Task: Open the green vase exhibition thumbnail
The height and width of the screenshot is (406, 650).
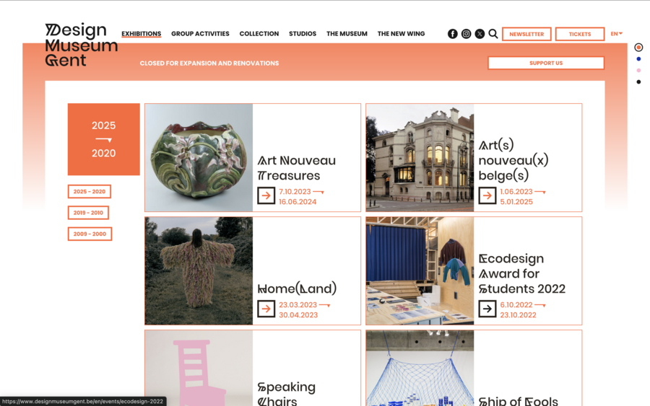Action: [199, 157]
